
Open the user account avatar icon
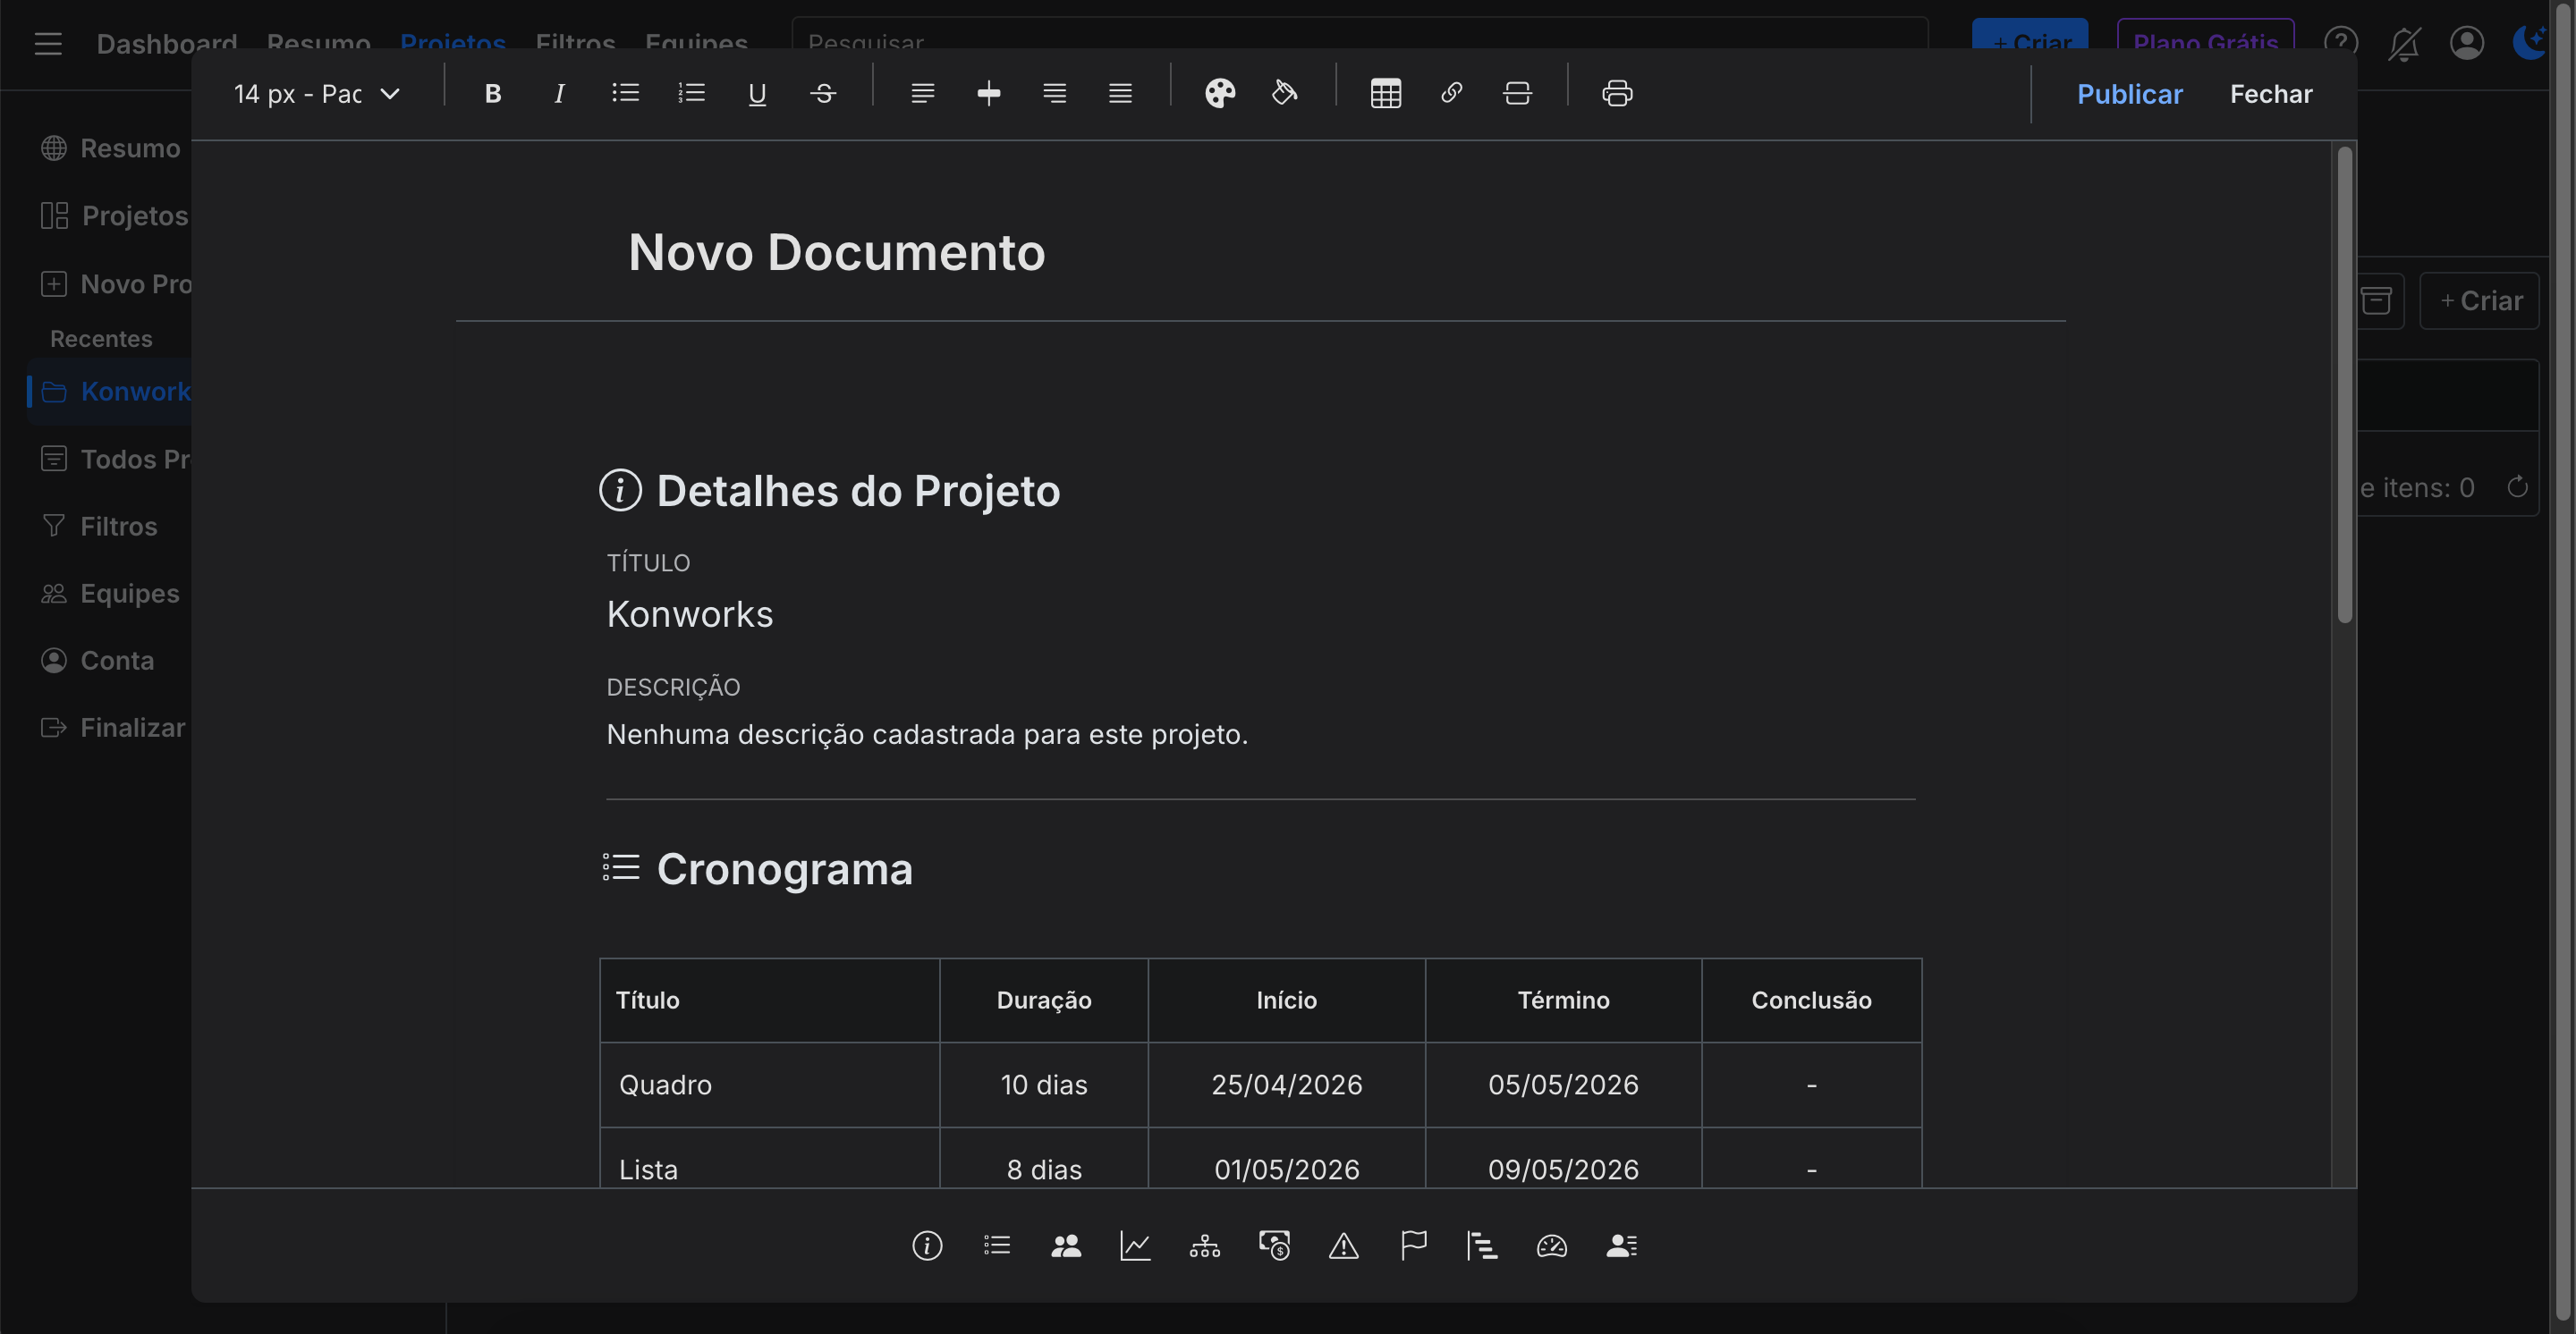[2467, 44]
